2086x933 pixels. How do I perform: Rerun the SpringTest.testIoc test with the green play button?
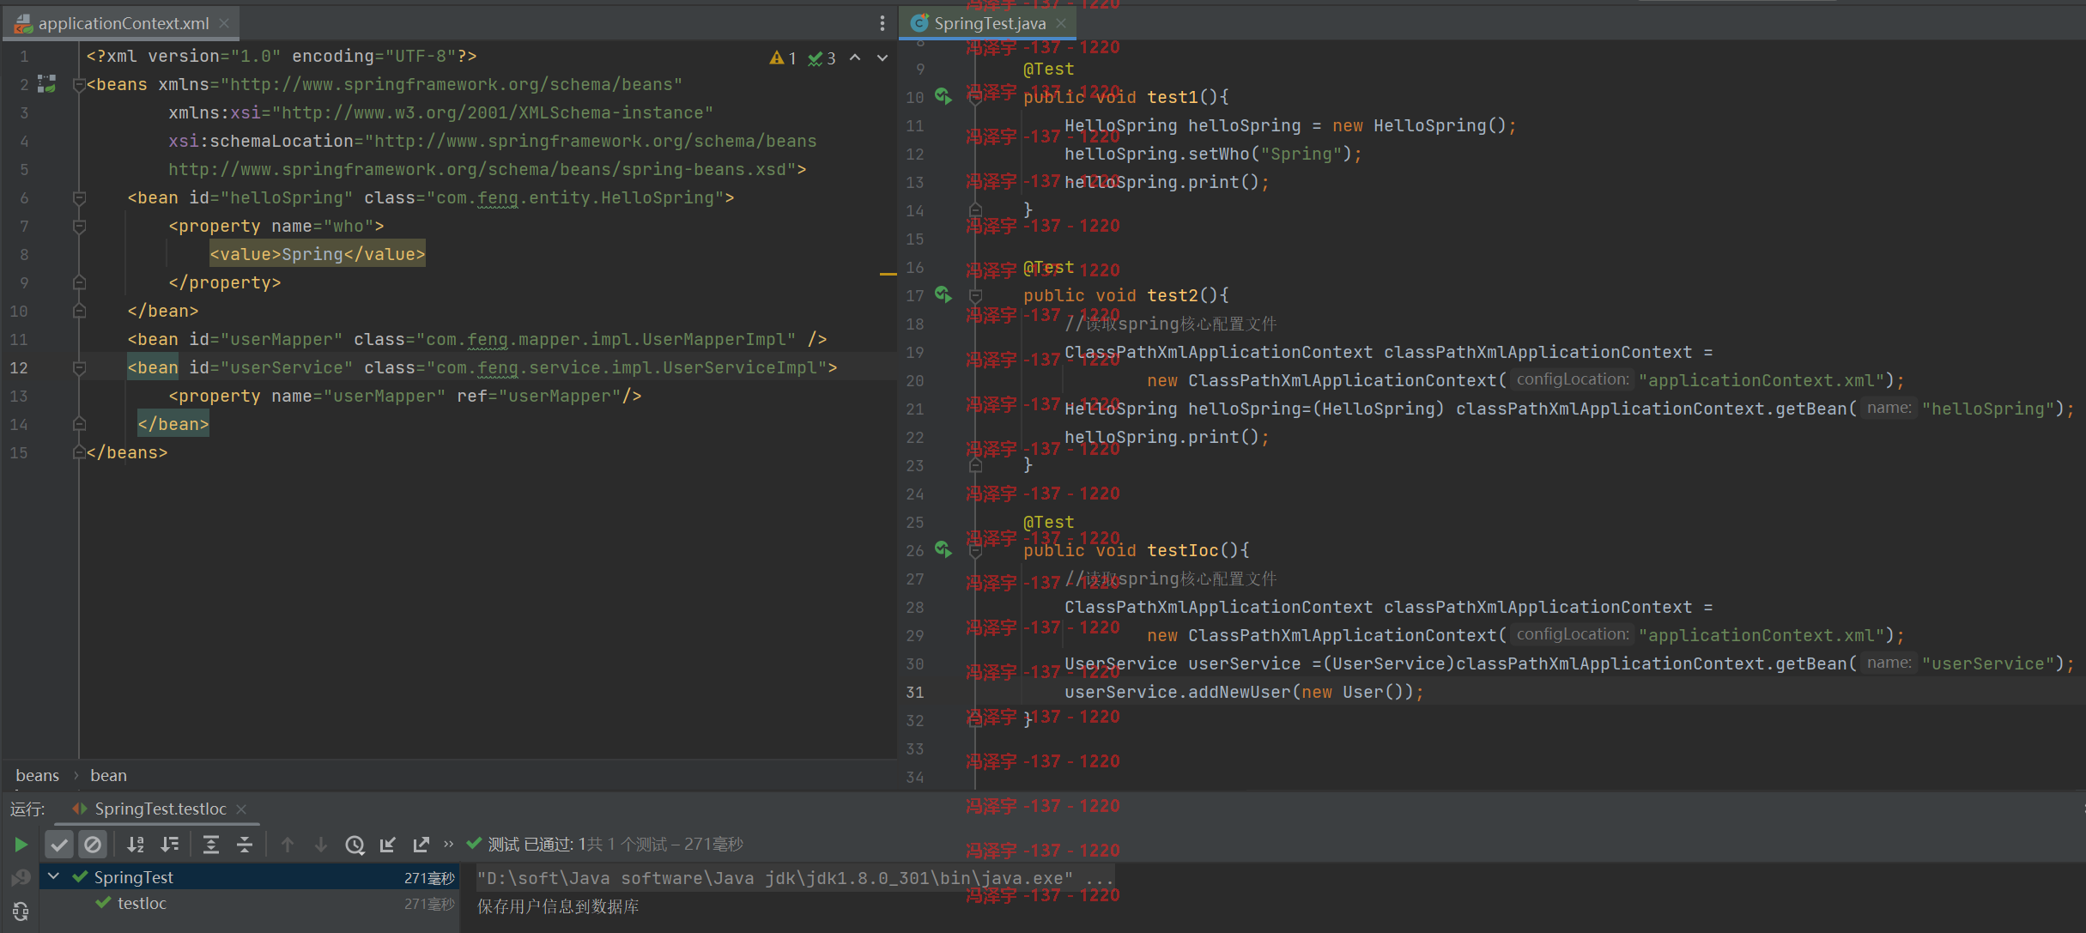pos(21,845)
